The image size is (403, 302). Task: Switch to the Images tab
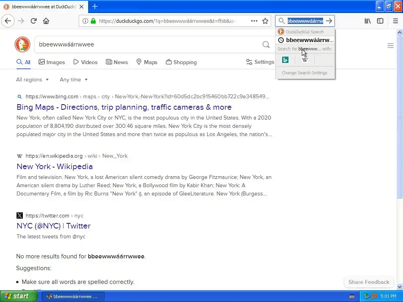pyautogui.click(x=52, y=62)
